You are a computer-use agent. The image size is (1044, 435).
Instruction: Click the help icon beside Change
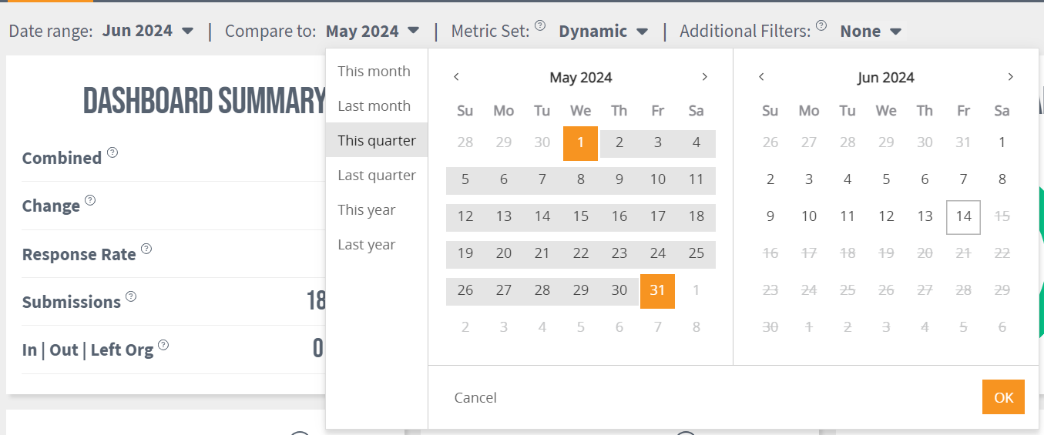tap(90, 200)
